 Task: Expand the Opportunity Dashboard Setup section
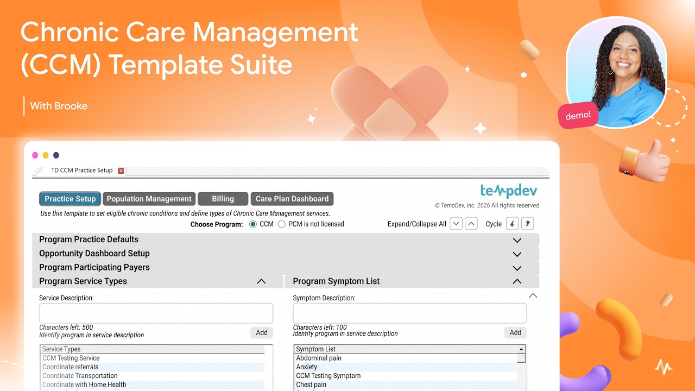[517, 254]
